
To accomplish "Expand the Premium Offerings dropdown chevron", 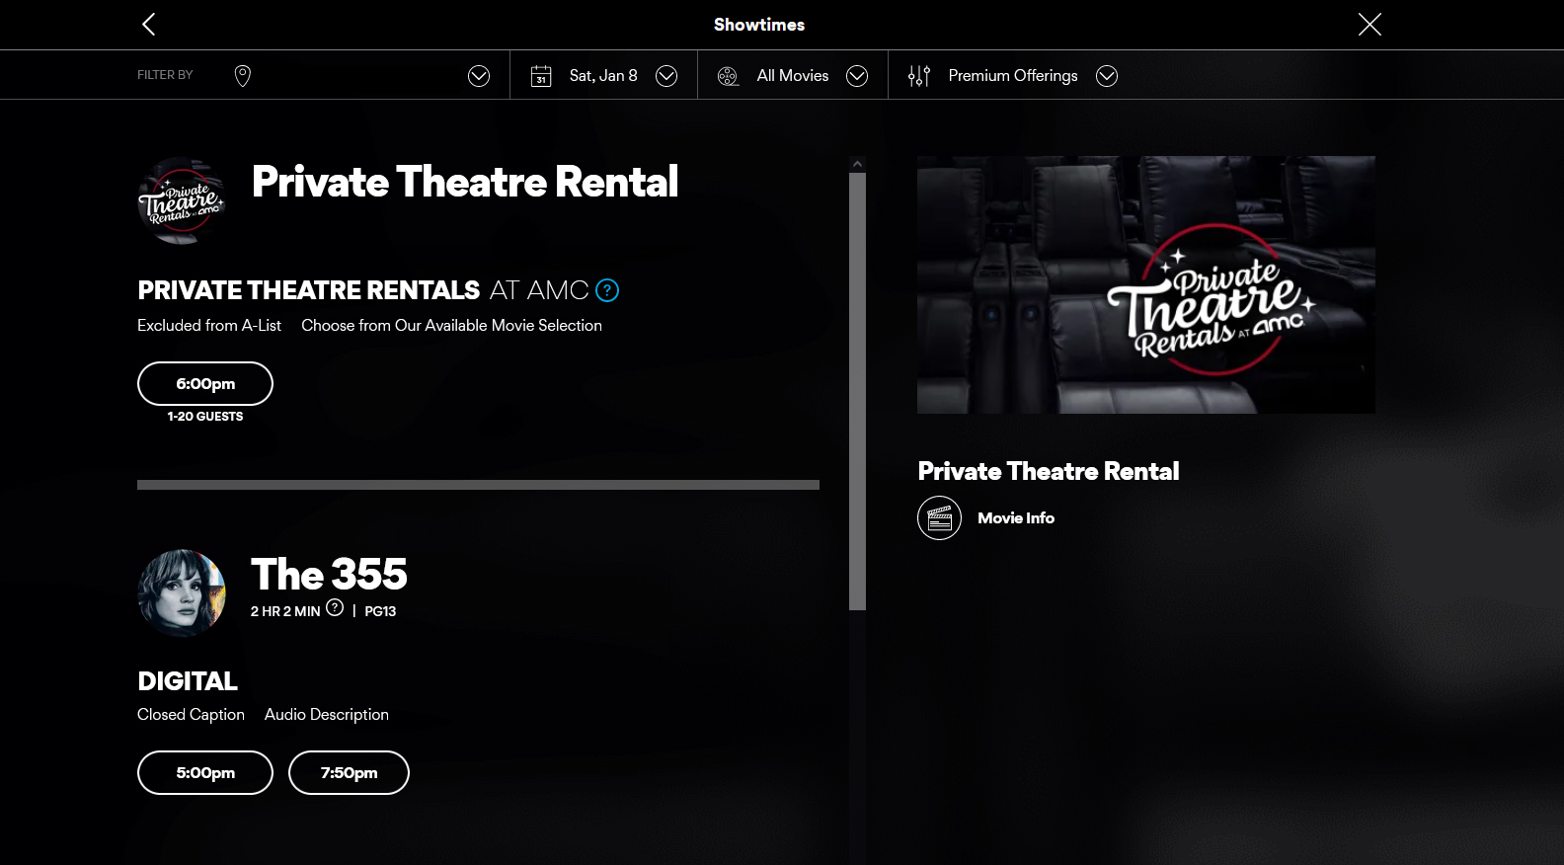I will tap(1107, 76).
